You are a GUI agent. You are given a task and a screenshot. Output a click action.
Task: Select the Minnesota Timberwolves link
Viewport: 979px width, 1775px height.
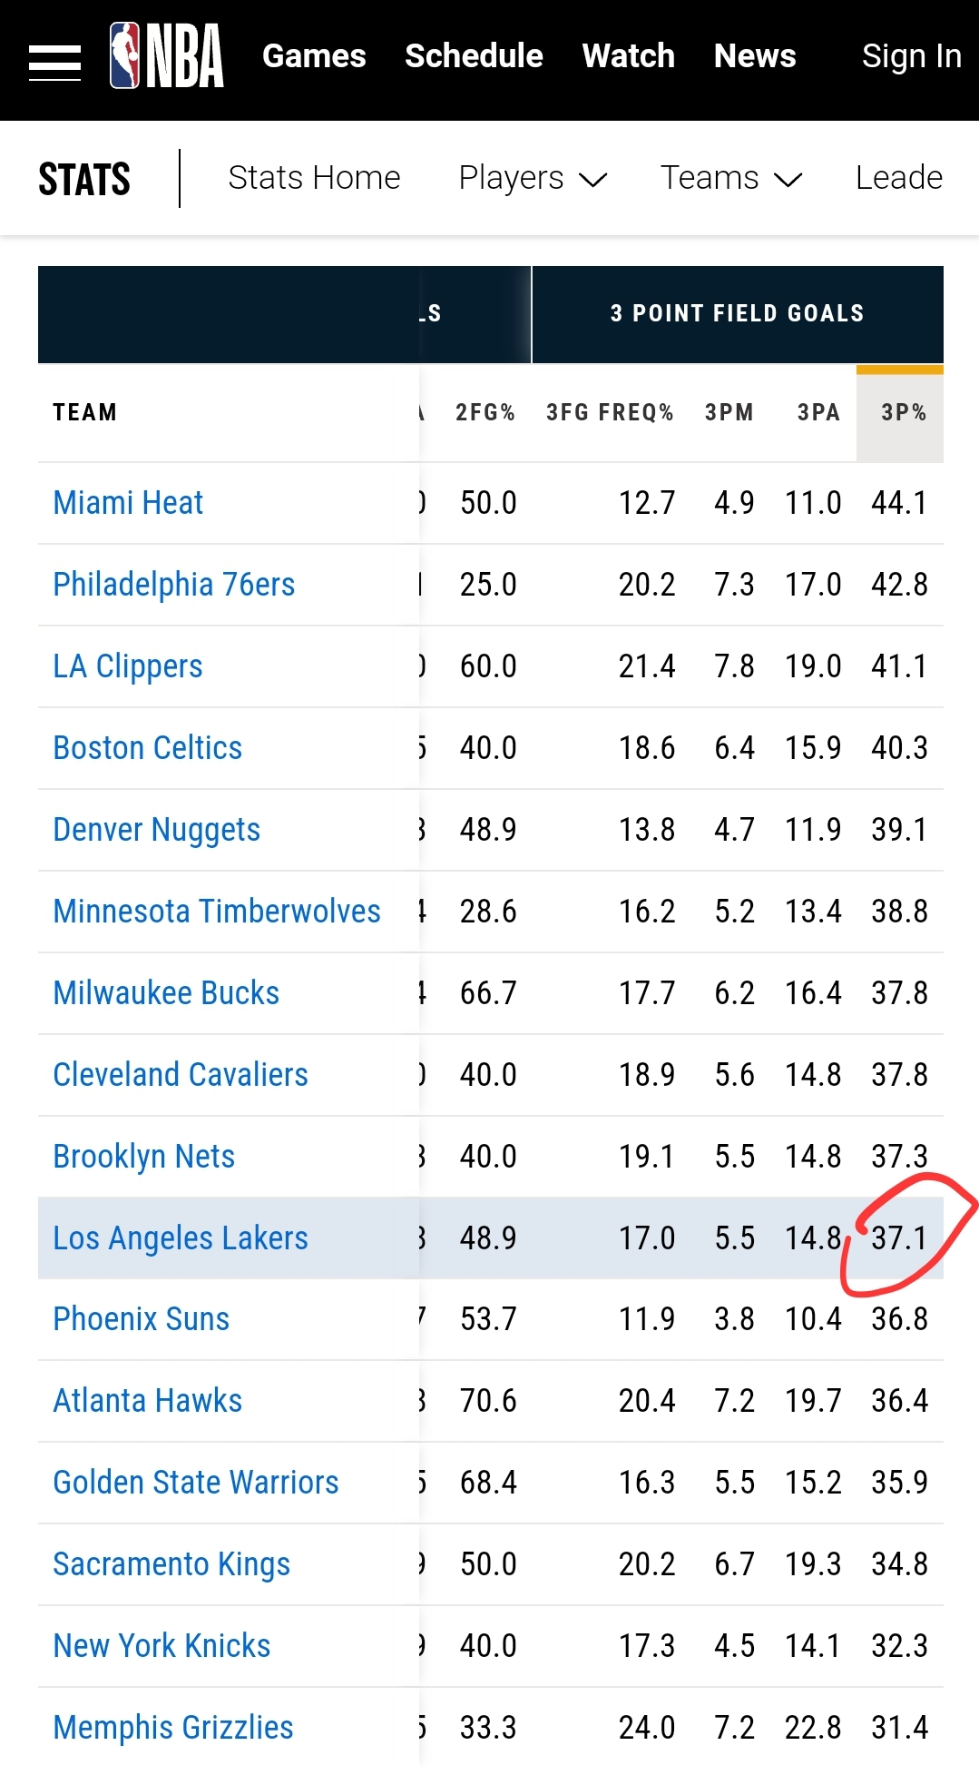217,912
